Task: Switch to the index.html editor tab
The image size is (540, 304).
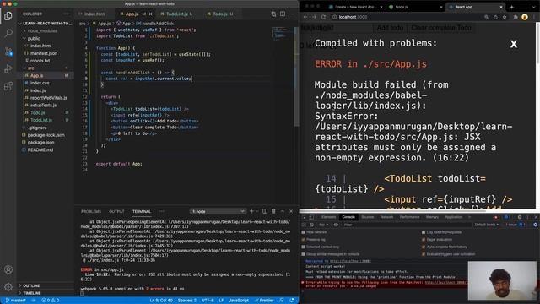Action: tap(95, 14)
